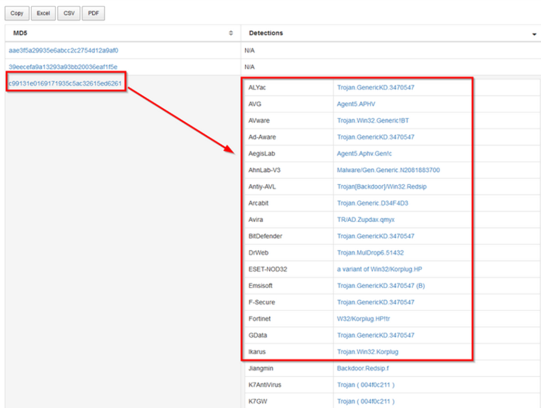
Task: Open AVG detection Agent5.APHV
Action: click(x=356, y=104)
